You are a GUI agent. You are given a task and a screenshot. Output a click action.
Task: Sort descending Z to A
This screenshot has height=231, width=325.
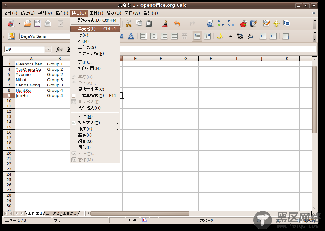click(231, 23)
